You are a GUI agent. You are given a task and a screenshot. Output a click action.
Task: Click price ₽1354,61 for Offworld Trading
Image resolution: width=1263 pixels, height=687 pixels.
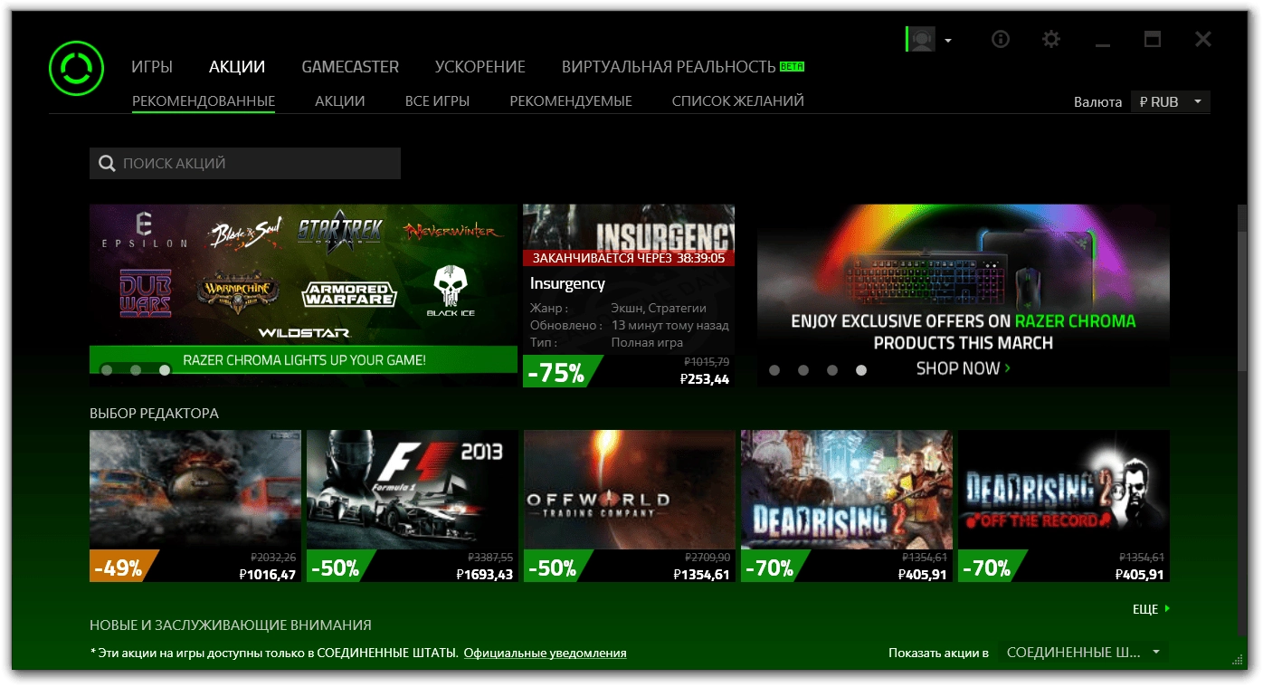point(701,574)
